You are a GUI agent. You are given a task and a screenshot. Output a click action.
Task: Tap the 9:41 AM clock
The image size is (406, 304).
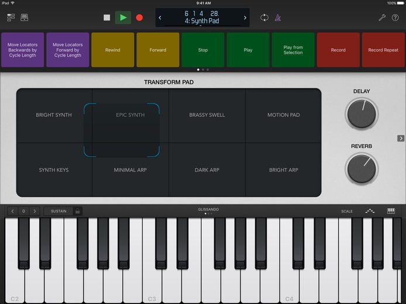[x=203, y=3]
